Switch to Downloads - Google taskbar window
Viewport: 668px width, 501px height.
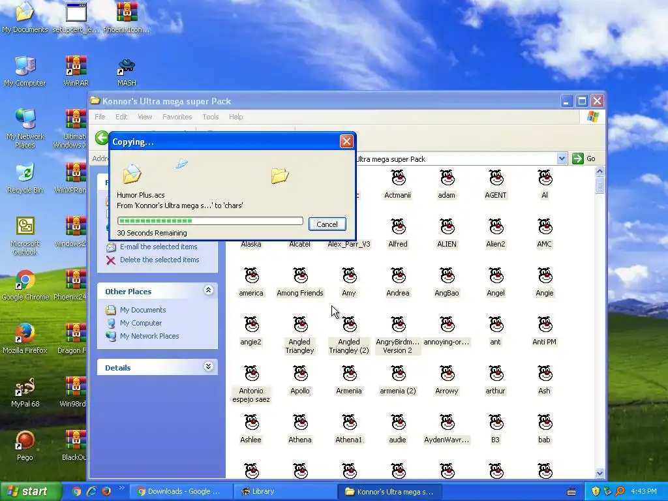click(x=181, y=492)
